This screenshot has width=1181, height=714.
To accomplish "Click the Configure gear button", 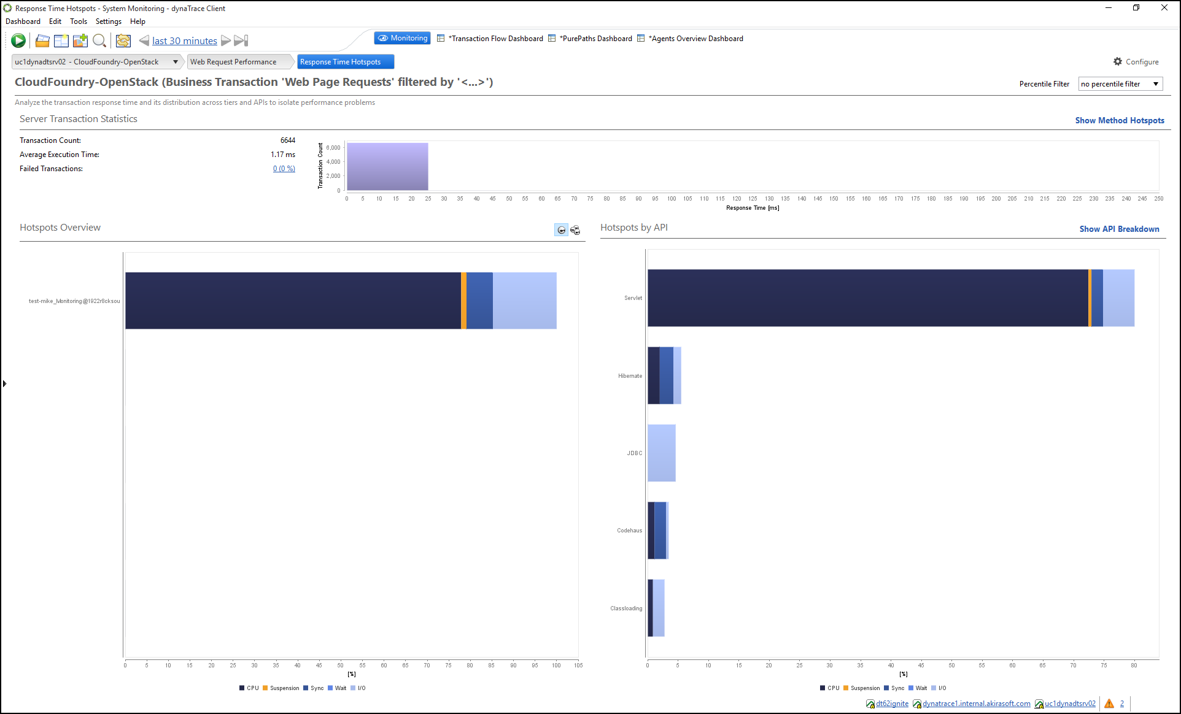I will [x=1136, y=62].
